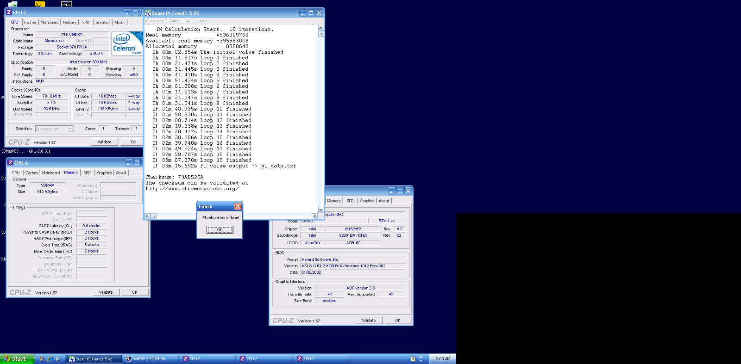
Task: Open About...(A) menu in Super PI
Action: click(181, 21)
